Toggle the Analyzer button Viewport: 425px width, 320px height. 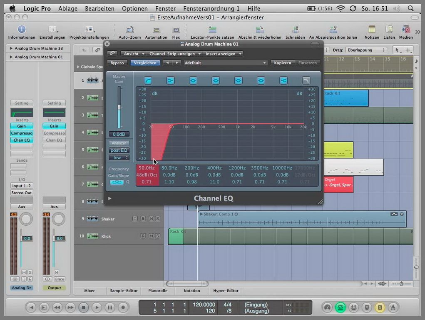[x=119, y=143]
